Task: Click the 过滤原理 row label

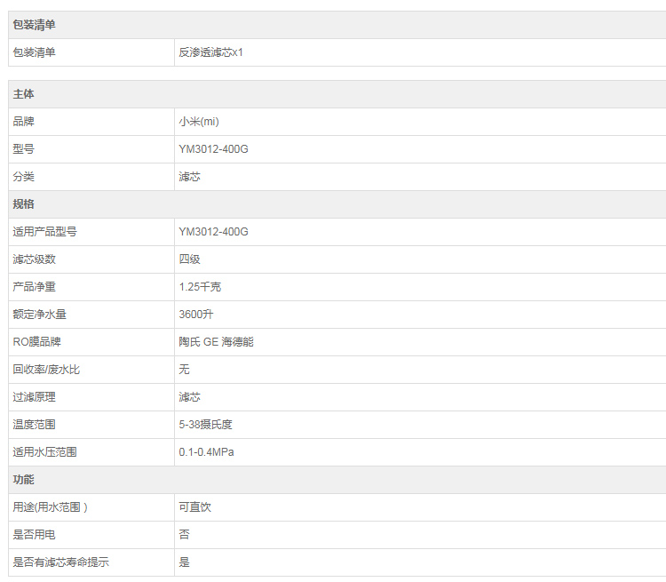Action: coord(34,397)
